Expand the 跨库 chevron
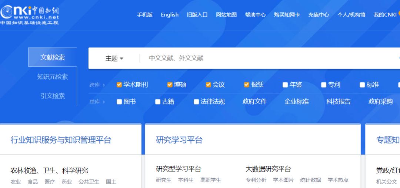The height and width of the screenshot is (188, 400). click(104, 85)
